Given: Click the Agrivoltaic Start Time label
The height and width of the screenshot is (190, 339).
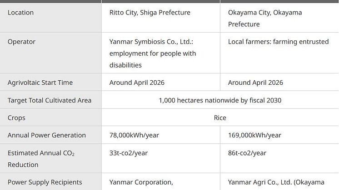Looking at the screenshot, I should click(x=40, y=83).
